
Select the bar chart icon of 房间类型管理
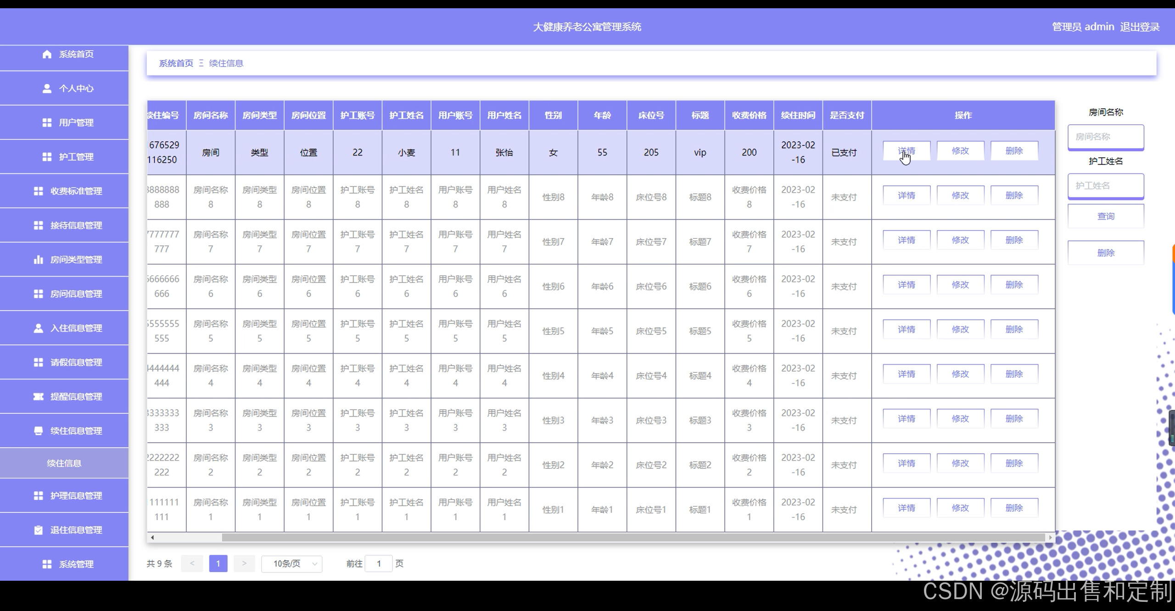pyautogui.click(x=39, y=259)
